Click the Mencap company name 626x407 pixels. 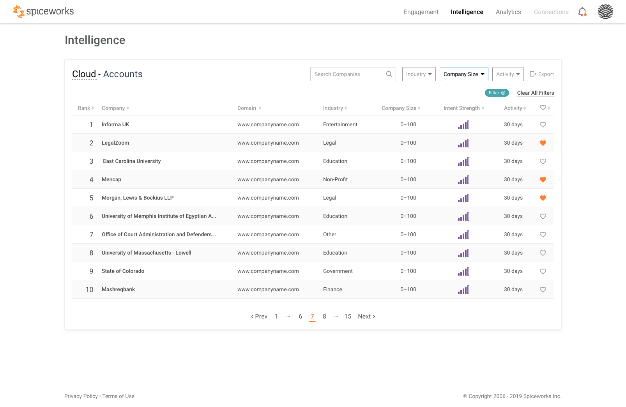[111, 180]
